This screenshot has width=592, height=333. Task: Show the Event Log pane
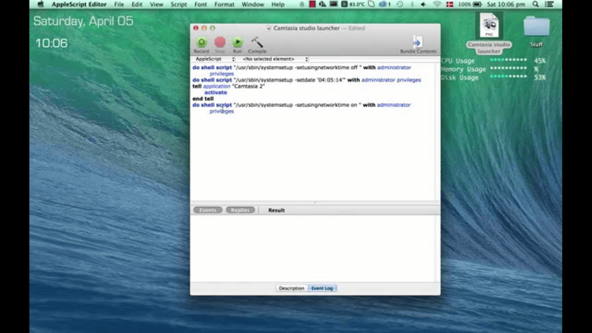coord(322,288)
